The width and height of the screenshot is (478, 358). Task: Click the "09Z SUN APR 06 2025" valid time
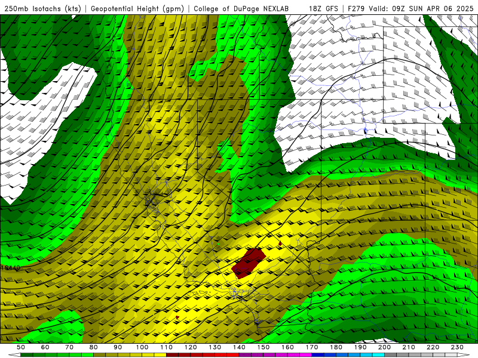(x=433, y=9)
